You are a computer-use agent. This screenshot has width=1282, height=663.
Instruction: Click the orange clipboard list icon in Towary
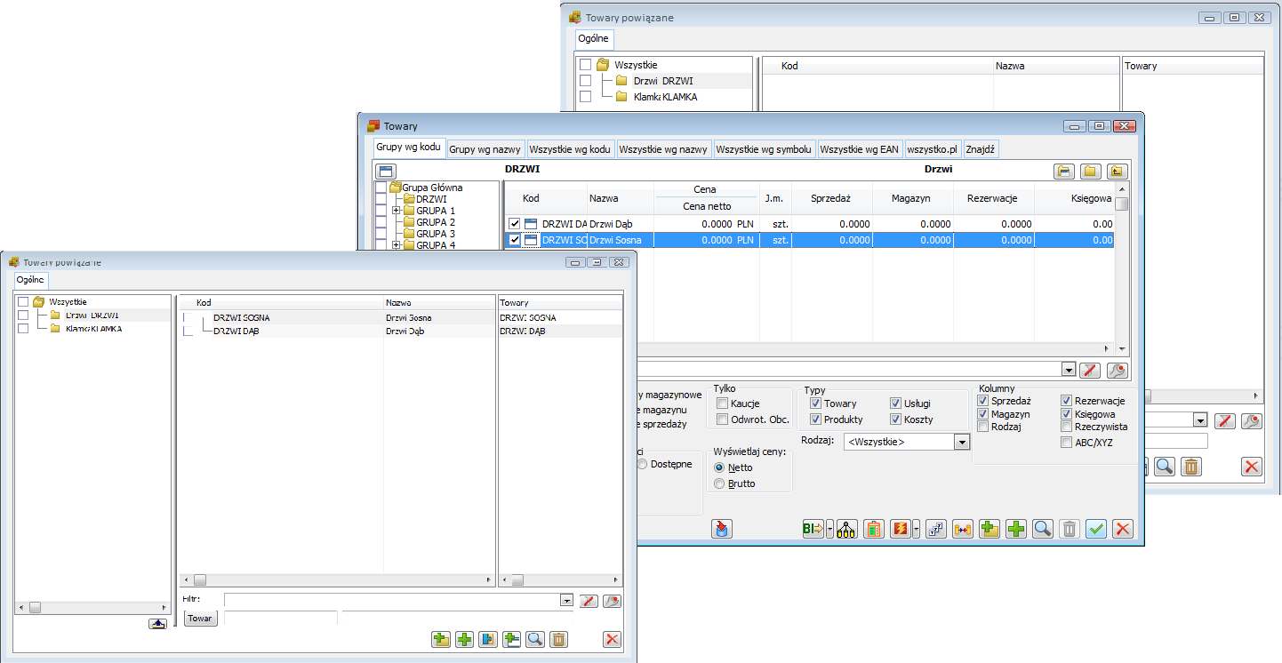click(x=874, y=529)
